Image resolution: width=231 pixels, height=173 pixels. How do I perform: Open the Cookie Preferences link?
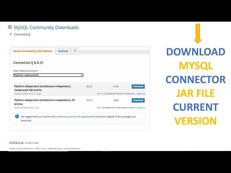pos(72,149)
